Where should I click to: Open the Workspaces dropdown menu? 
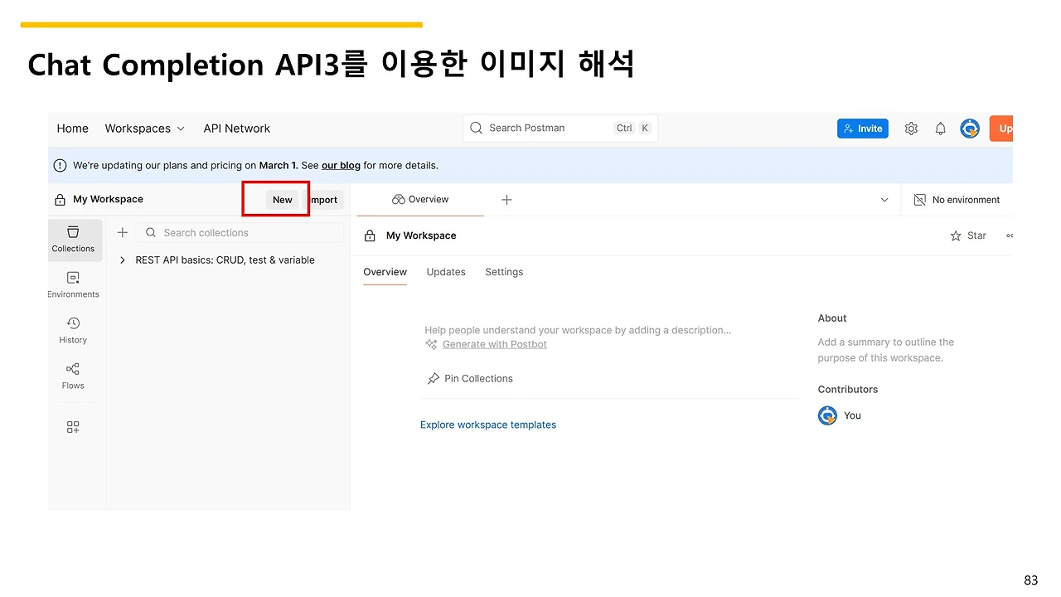click(144, 129)
